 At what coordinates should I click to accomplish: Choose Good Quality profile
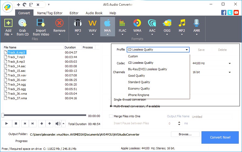coord(158,76)
